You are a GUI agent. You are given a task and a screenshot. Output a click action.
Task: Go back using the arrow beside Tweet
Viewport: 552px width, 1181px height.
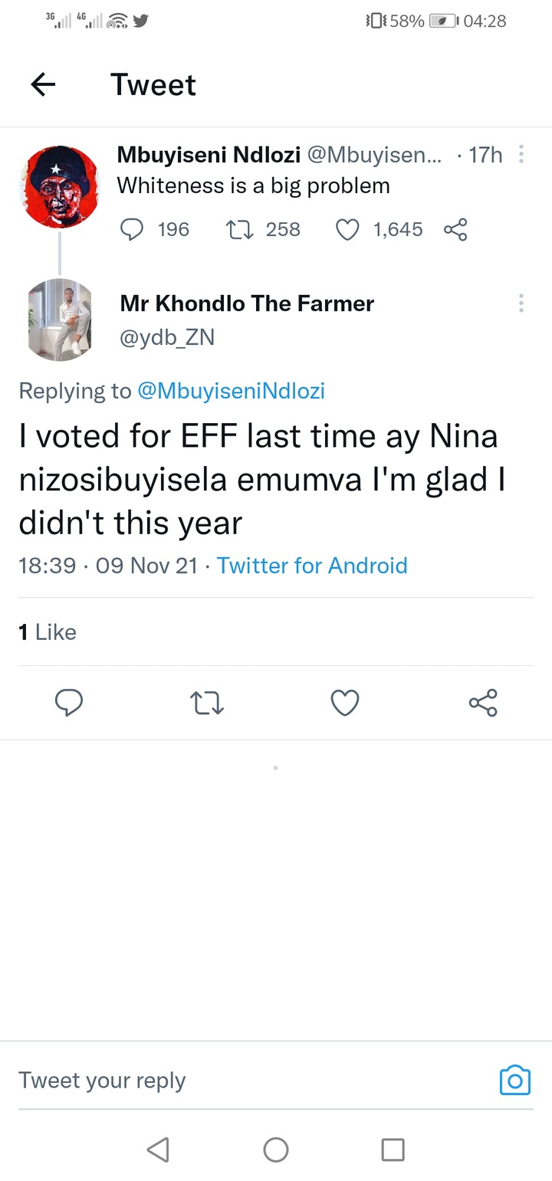(43, 84)
